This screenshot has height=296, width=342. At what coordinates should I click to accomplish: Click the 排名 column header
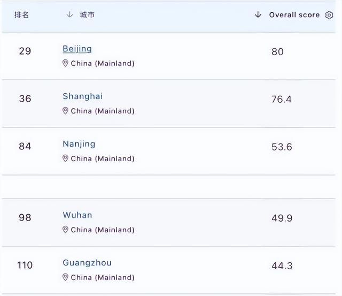pos(21,15)
